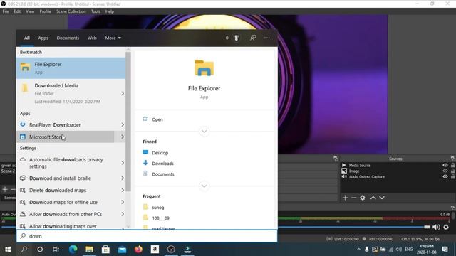
Task: Open source properties gear in OBS
Action: [363, 198]
